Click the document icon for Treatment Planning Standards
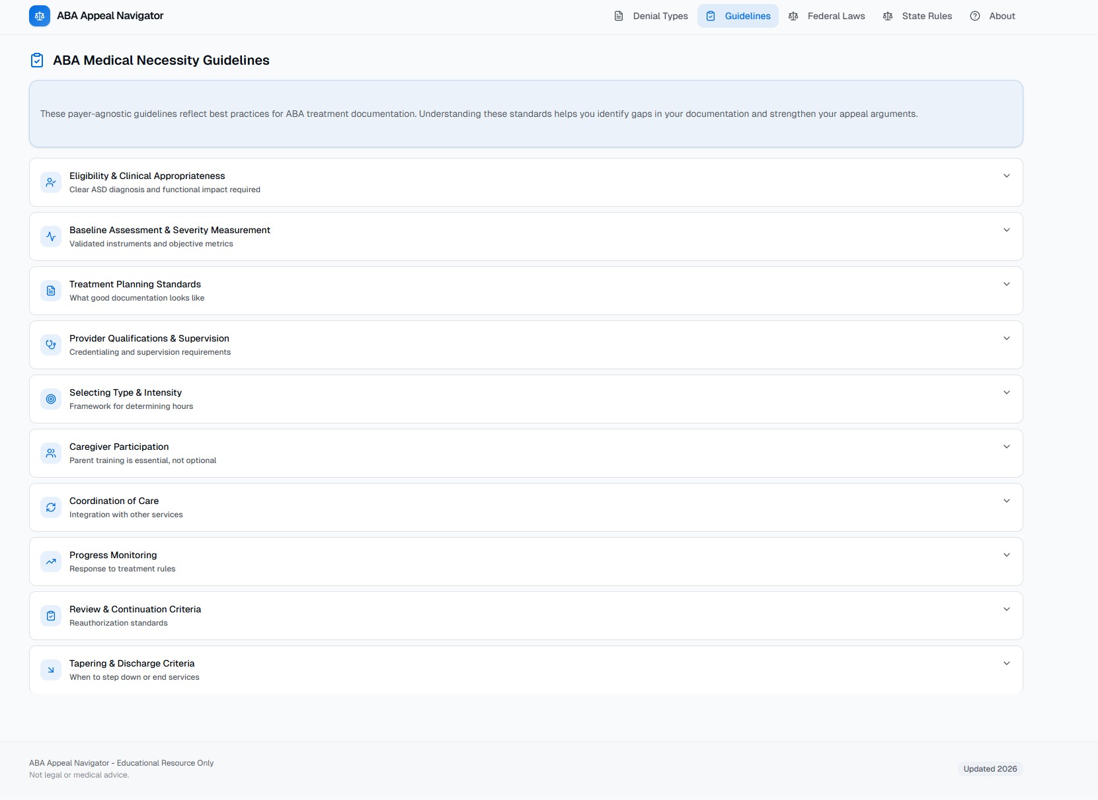Viewport: 1098px width, 800px height. (x=51, y=291)
